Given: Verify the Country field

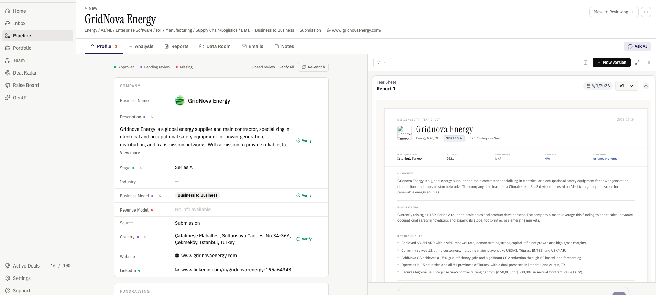Looking at the screenshot, I should tap(304, 239).
